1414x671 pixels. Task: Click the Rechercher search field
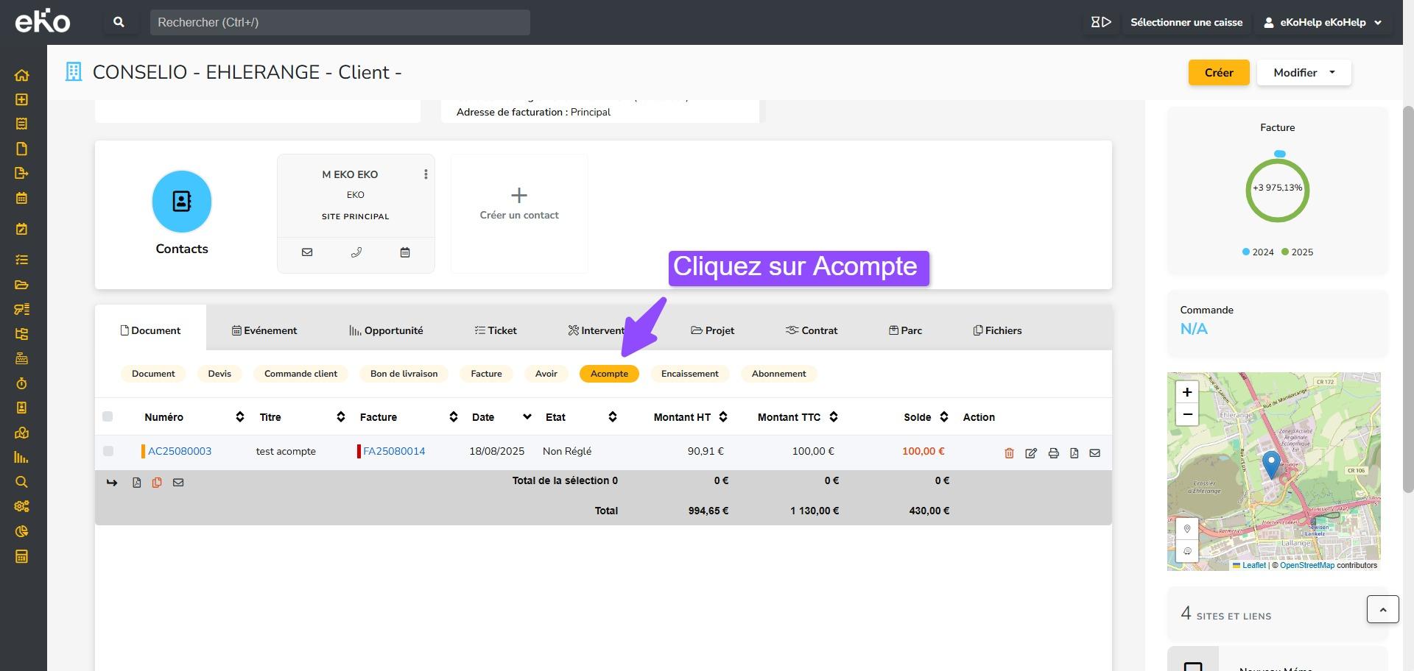(340, 22)
